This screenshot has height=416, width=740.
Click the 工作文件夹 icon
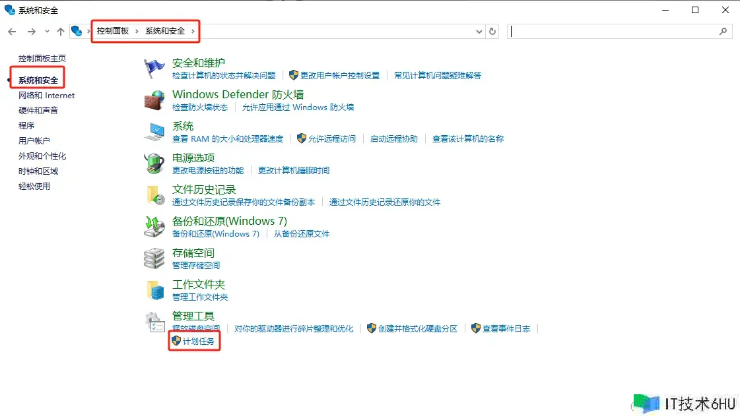(x=154, y=289)
